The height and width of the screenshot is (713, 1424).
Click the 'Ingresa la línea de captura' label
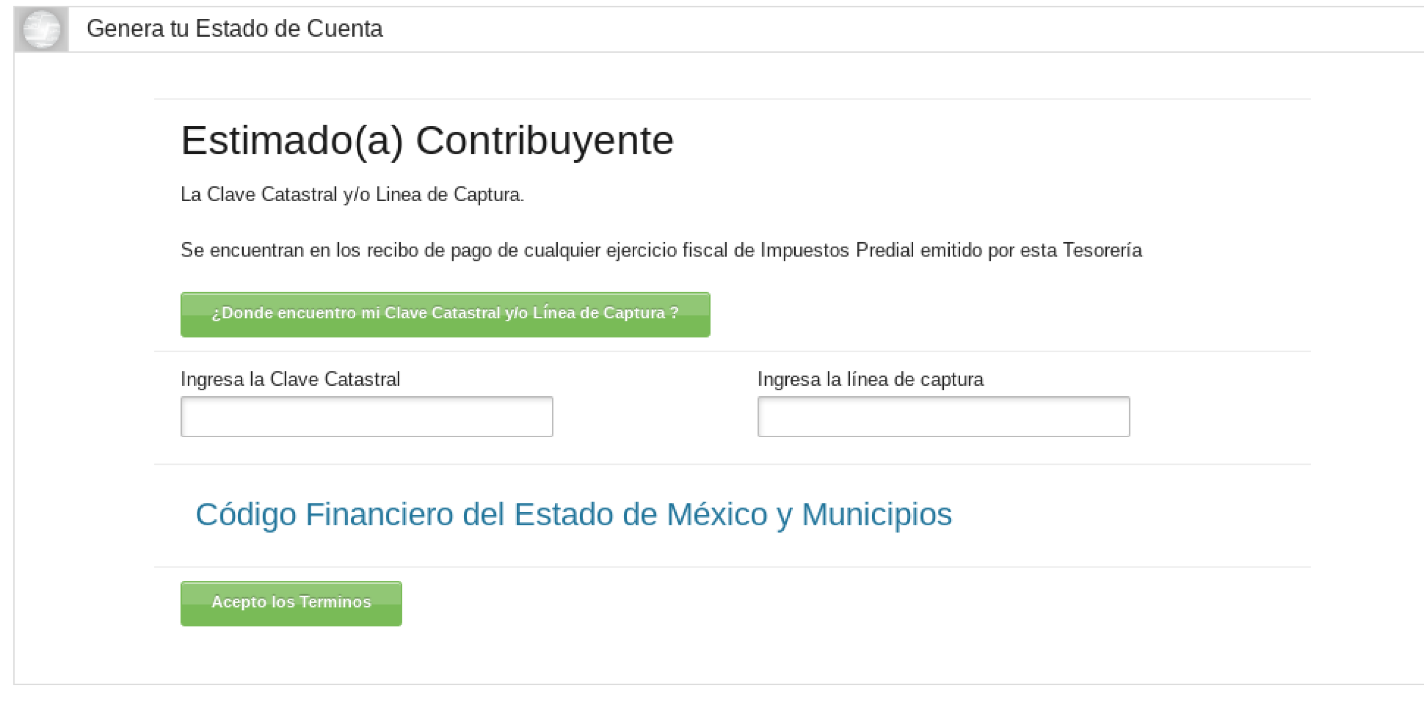(870, 379)
